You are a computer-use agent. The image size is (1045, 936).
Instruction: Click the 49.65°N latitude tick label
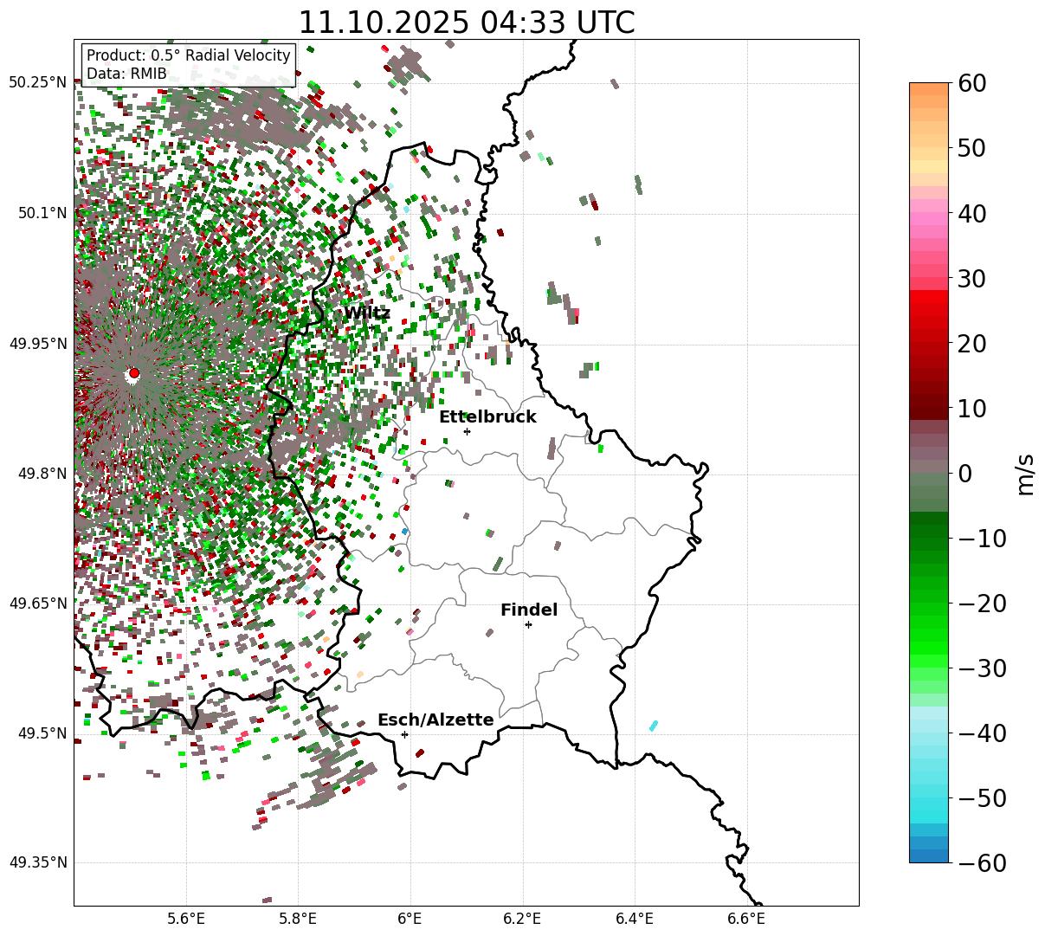click(38, 604)
